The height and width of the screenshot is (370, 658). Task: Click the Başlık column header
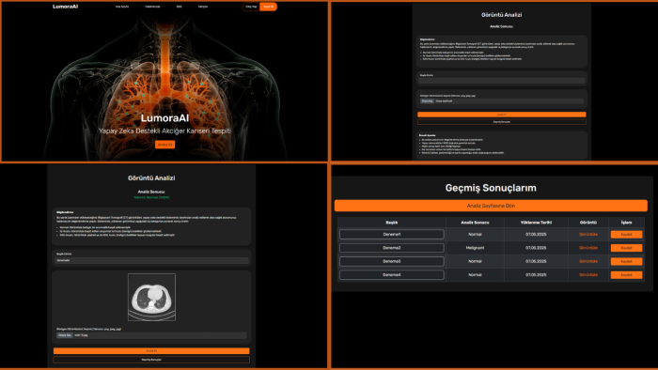click(392, 223)
